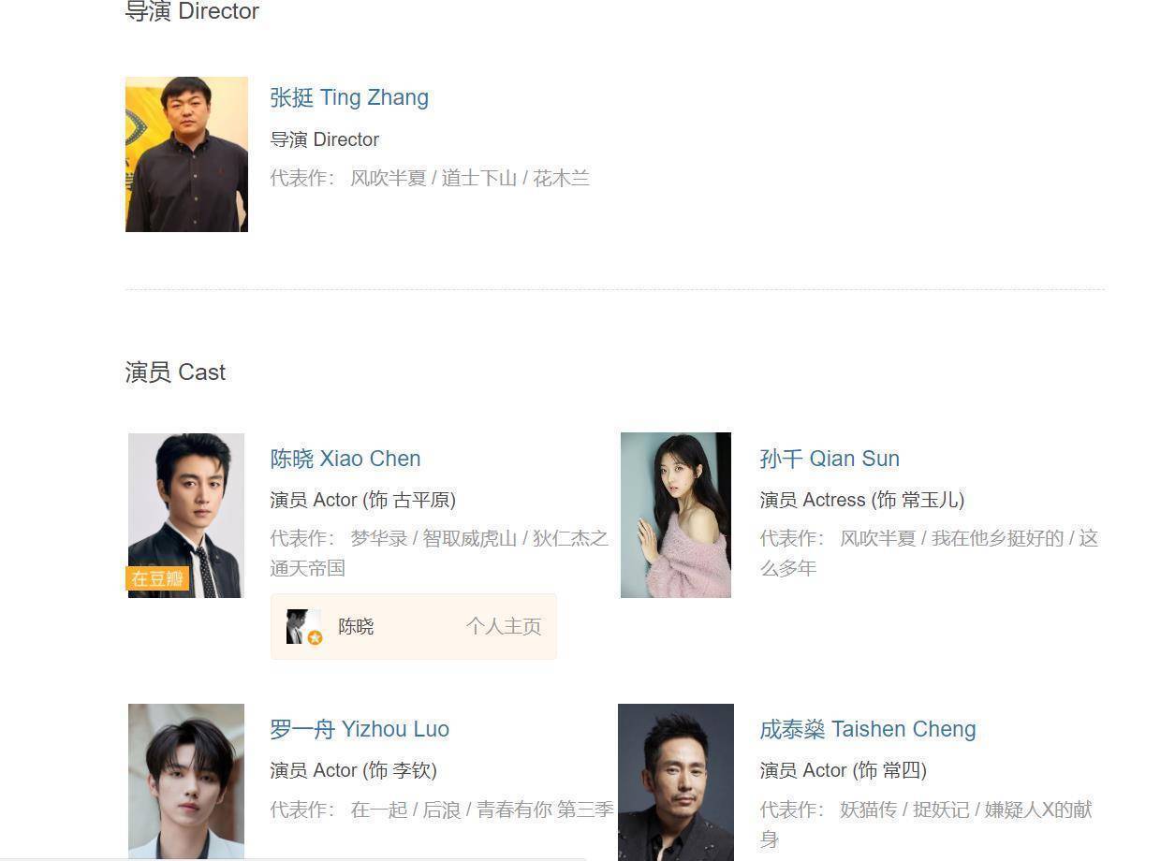Click Qian Sun's portrait thumbnail
Image resolution: width=1175 pixels, height=861 pixels.
[676, 515]
